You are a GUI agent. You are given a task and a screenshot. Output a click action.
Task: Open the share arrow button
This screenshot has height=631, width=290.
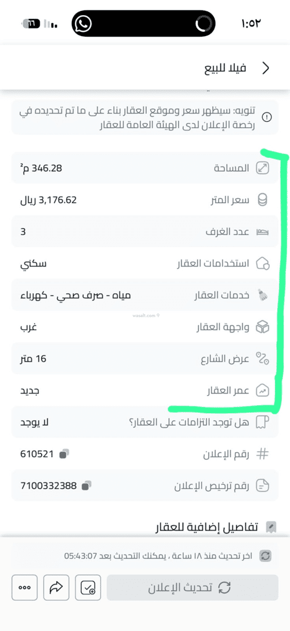[56, 587]
